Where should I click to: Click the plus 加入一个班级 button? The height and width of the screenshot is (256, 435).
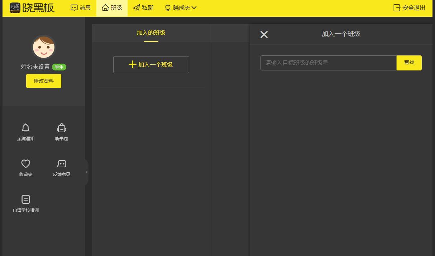click(x=151, y=65)
